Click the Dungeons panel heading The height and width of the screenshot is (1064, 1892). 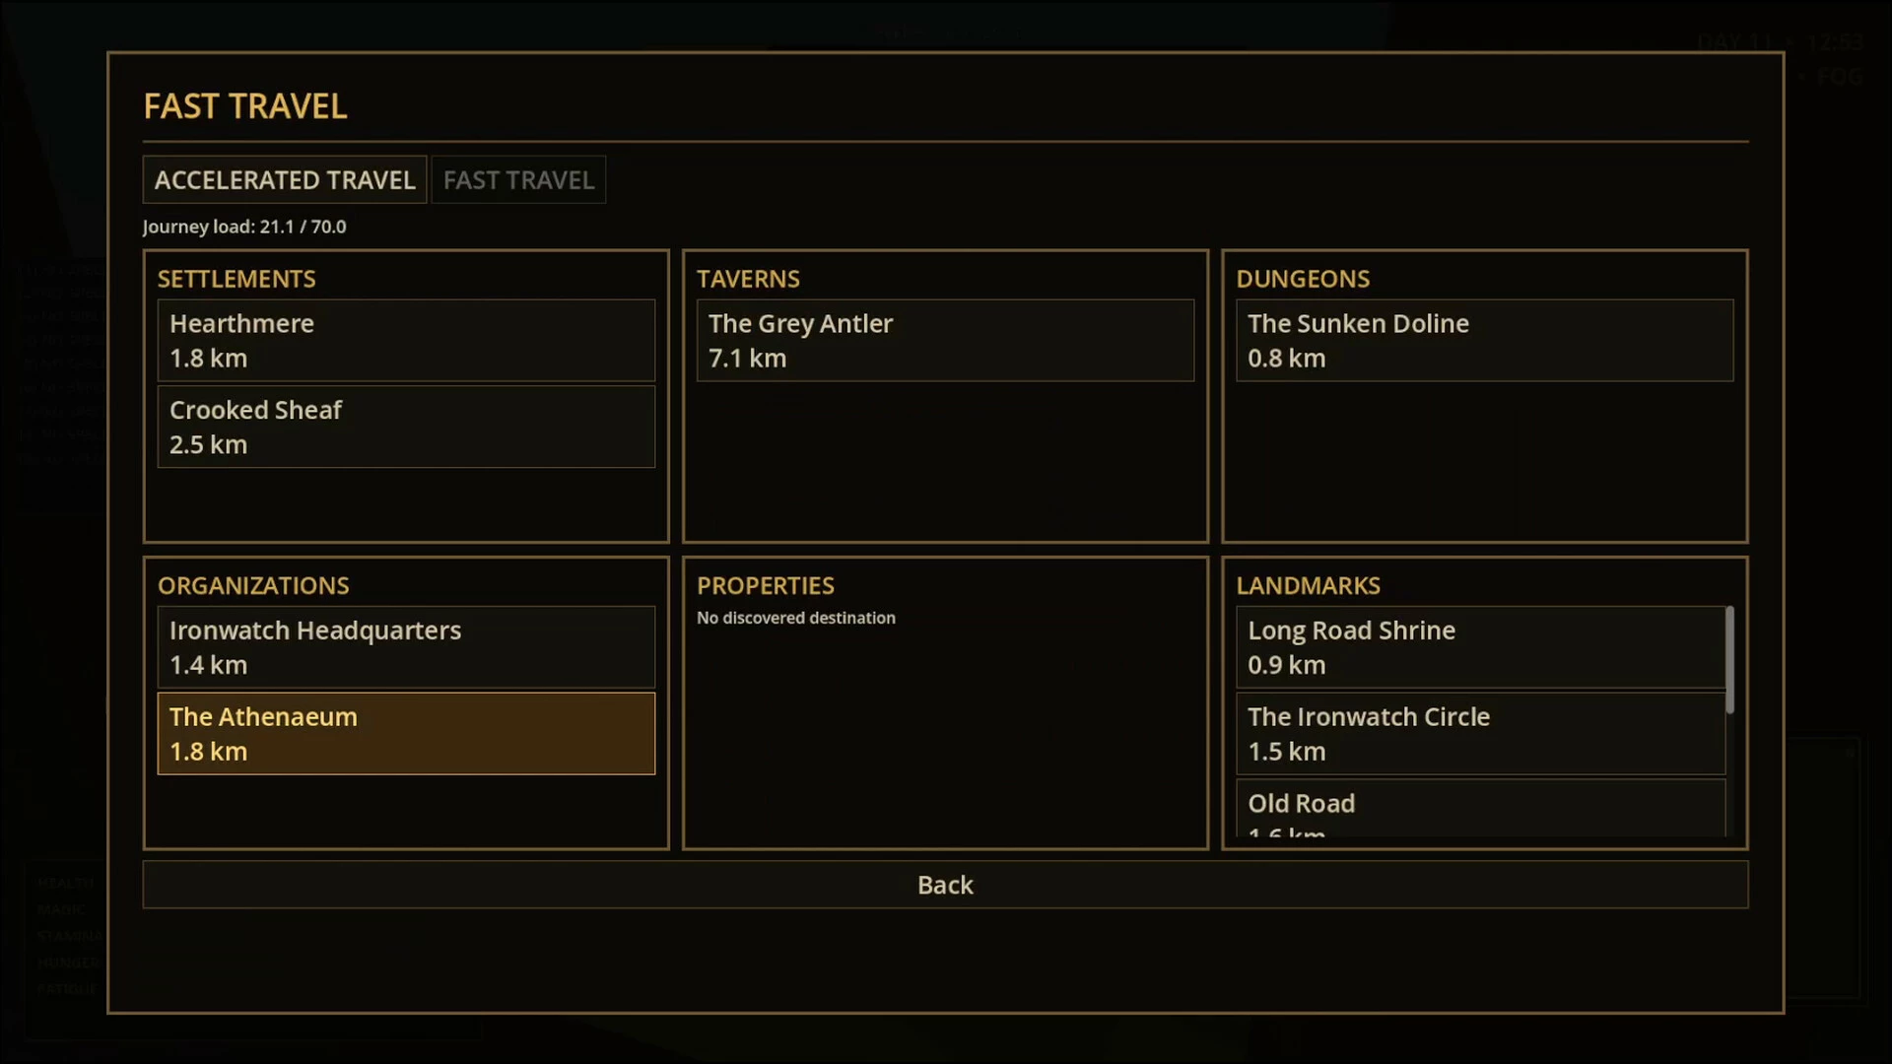click(1303, 279)
